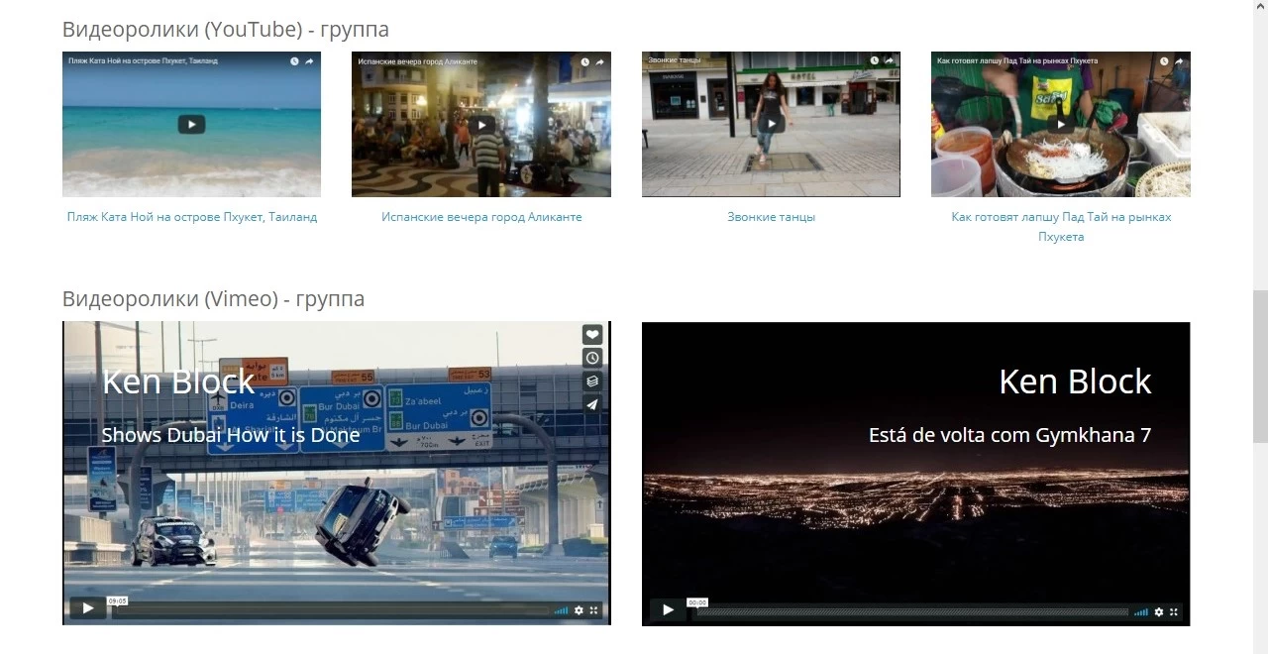This screenshot has height=654, width=1269.
Task: Click Share arrow on Аликанте video
Action: click(599, 61)
